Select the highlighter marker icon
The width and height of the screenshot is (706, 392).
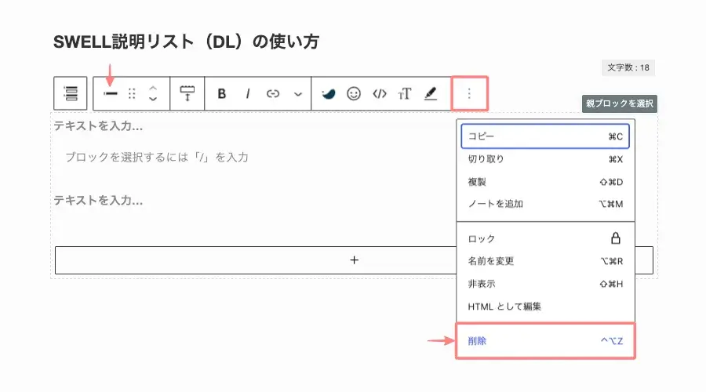(431, 93)
